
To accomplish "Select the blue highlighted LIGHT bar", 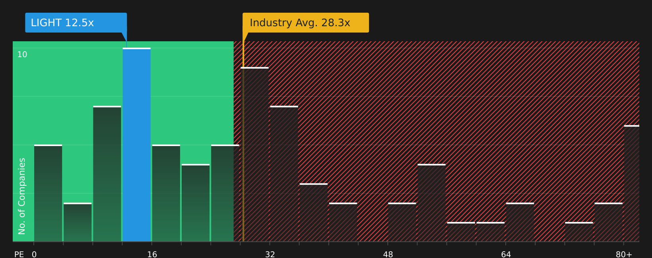I will point(137,145).
